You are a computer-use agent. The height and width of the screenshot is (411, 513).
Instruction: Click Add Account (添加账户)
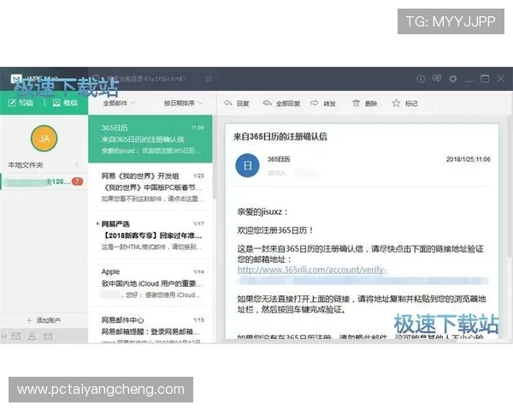click(44, 320)
